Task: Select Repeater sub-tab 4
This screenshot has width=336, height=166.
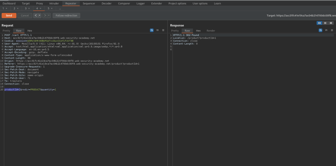Action: point(37,8)
